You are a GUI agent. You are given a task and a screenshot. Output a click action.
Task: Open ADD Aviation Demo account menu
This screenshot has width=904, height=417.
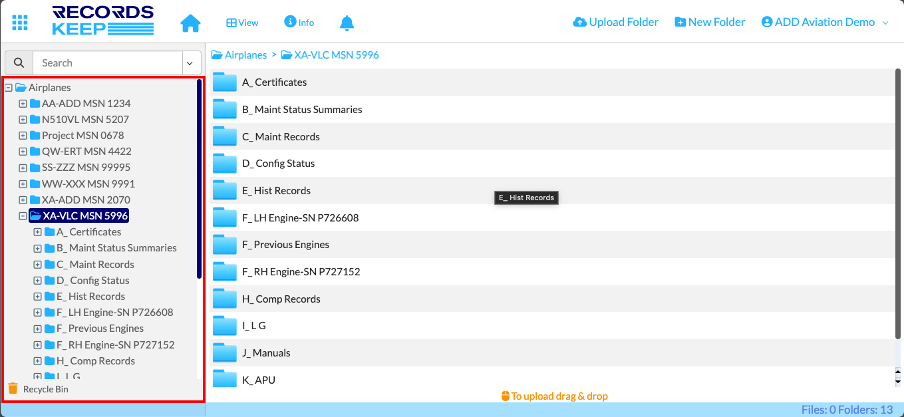(825, 22)
